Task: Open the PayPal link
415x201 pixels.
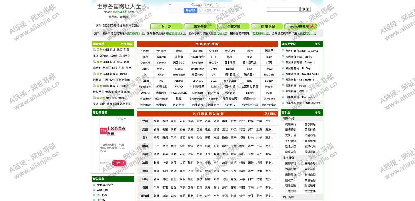Action: 178,81
